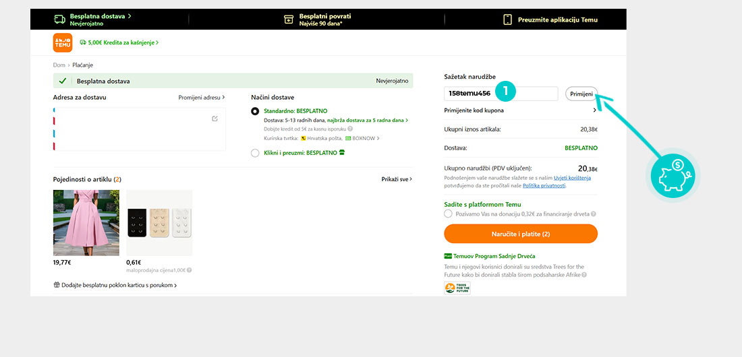Screen dimensions: 742x357
Task: Click Preuzmite aplikaciju Temu link
Action: point(557,20)
